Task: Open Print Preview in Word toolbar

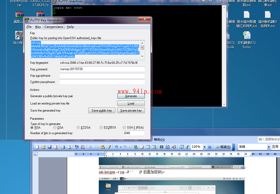Action: click(x=69, y=147)
